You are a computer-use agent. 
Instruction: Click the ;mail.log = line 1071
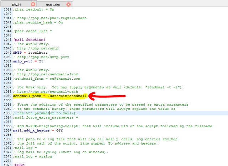pyautogui.click(x=25, y=148)
